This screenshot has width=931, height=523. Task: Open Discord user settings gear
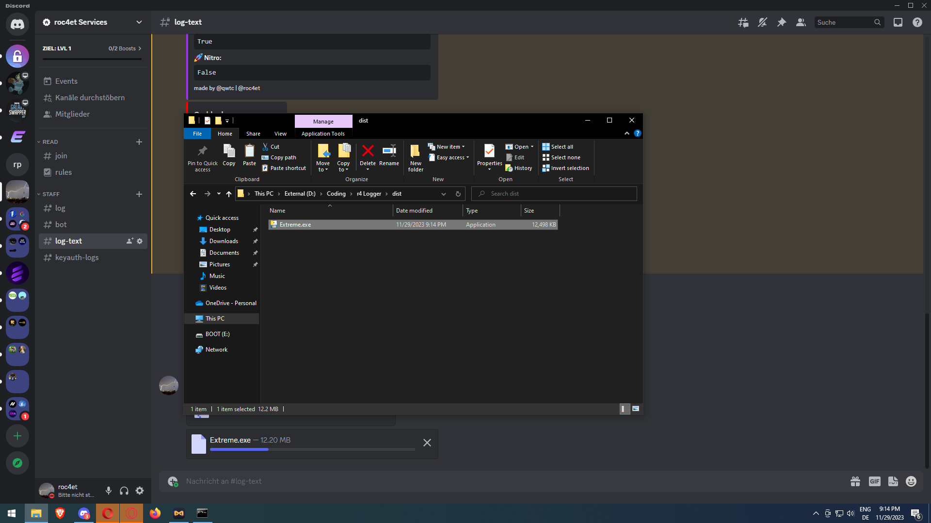[x=140, y=491]
